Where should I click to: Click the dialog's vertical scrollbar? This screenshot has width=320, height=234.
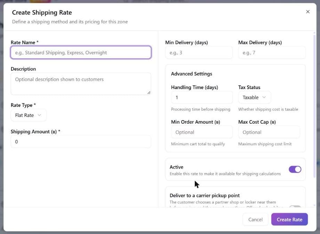(314, 106)
